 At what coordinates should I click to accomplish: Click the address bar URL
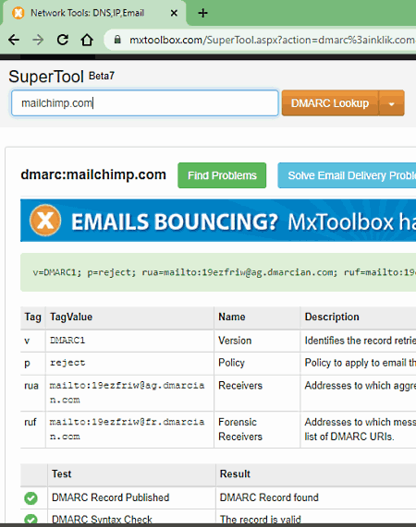click(x=272, y=40)
